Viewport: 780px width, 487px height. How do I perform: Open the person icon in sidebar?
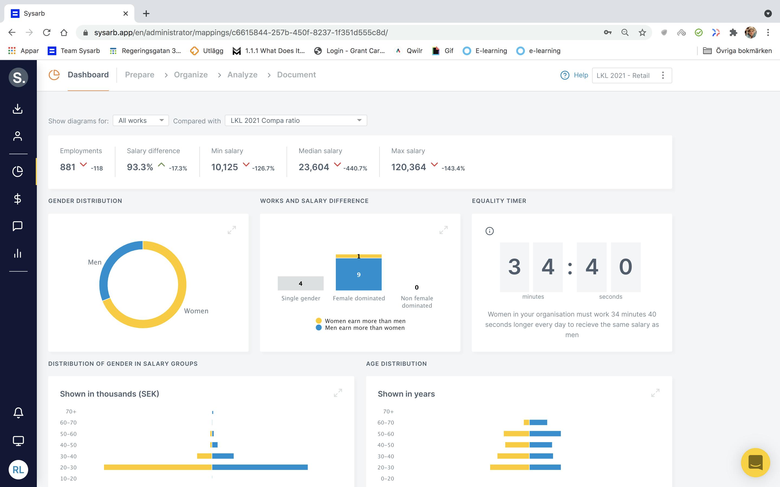[18, 136]
